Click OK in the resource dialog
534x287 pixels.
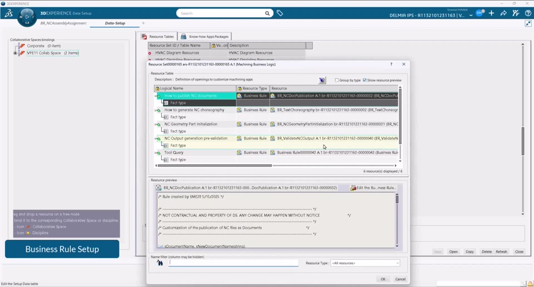[x=383, y=279]
